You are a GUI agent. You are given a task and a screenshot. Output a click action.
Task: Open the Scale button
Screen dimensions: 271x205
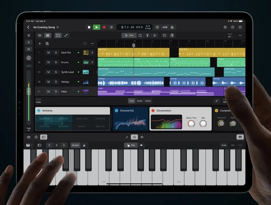click(x=224, y=145)
